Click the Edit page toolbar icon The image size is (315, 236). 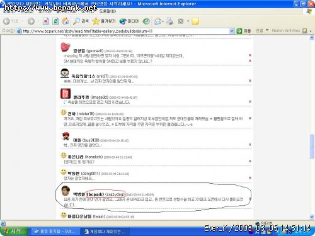(181, 21)
